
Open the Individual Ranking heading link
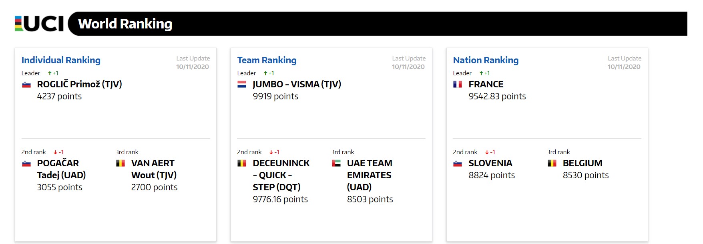[x=61, y=60]
